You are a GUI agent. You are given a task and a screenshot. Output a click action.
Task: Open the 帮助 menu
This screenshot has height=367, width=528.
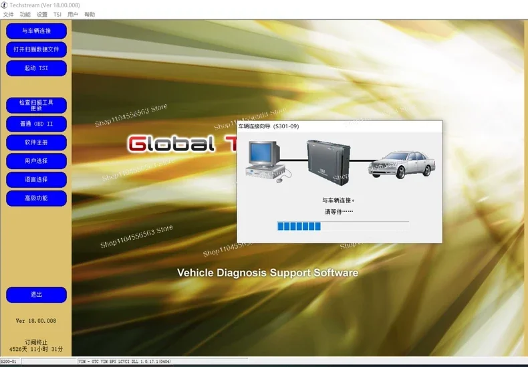tap(90, 15)
